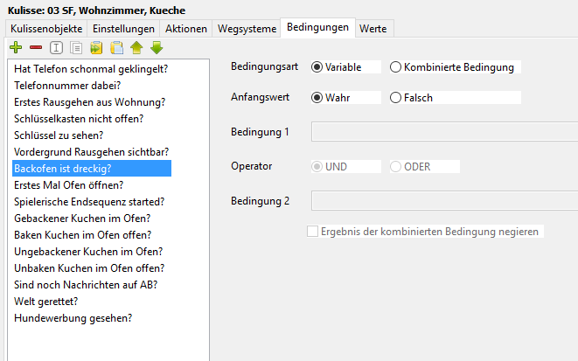
Task: Choose the ODER operator option
Action: point(395,166)
